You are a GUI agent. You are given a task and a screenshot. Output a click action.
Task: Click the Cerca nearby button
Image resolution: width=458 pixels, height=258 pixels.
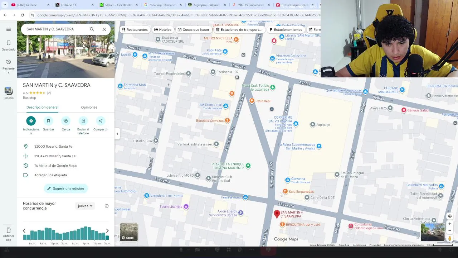(x=65, y=121)
